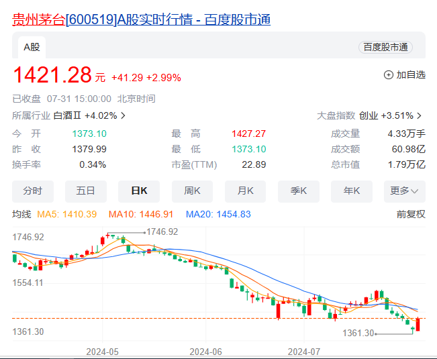Image resolution: width=437 pixels, height=359 pixels.
Task: Click the +41.29 price change value
Action: coord(127,78)
